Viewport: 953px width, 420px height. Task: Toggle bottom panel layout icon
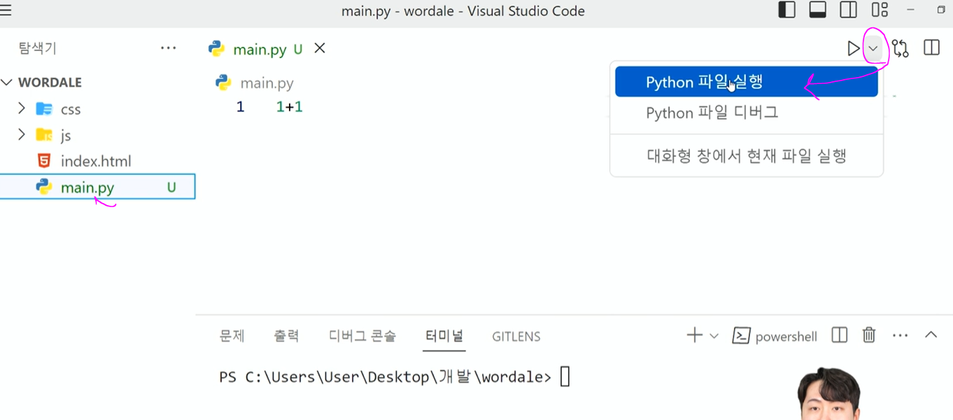(x=818, y=10)
